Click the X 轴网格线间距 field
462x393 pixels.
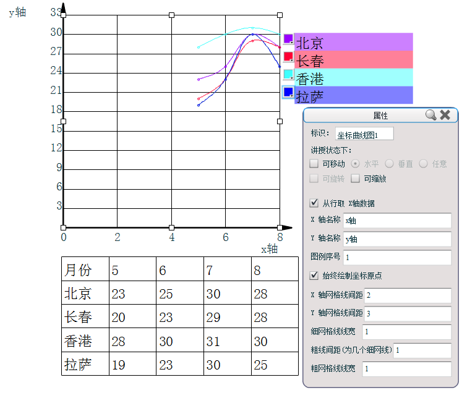point(408,295)
